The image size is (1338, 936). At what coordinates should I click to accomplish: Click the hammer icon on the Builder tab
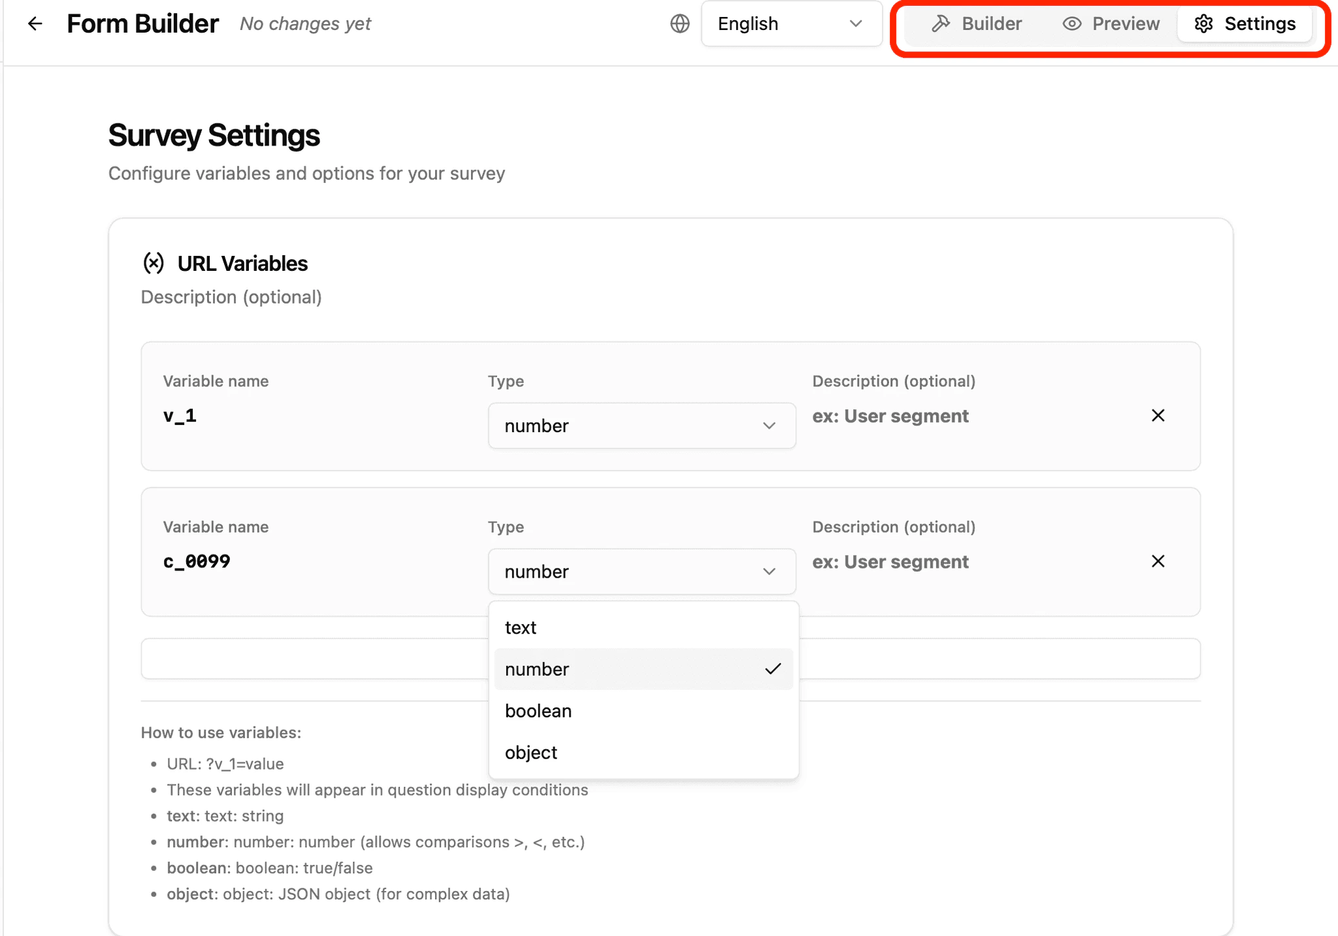tap(942, 23)
